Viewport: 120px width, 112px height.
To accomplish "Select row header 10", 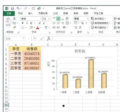I will 6,87.
